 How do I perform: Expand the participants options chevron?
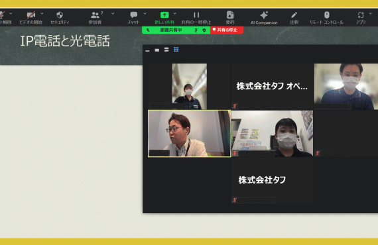coord(113,13)
